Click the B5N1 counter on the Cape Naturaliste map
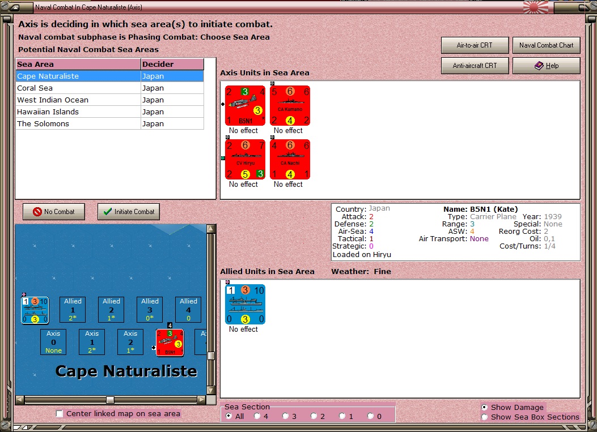 (x=170, y=343)
